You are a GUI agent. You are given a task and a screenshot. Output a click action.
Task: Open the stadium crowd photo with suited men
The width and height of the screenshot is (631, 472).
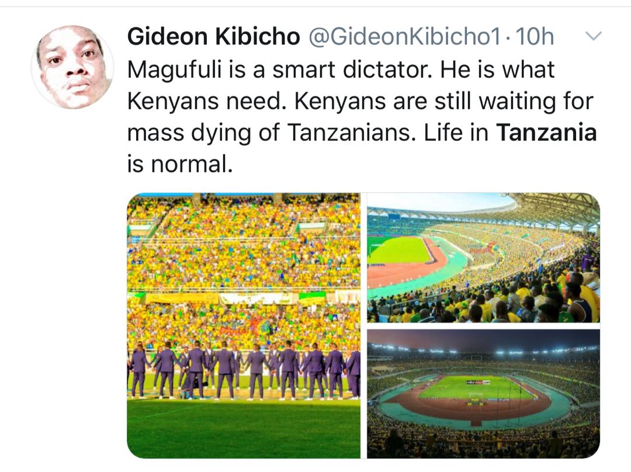tap(244, 325)
